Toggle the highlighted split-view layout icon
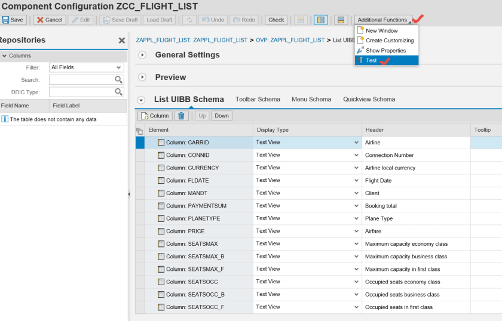Screen dimensions: 502x321 click(x=321, y=20)
